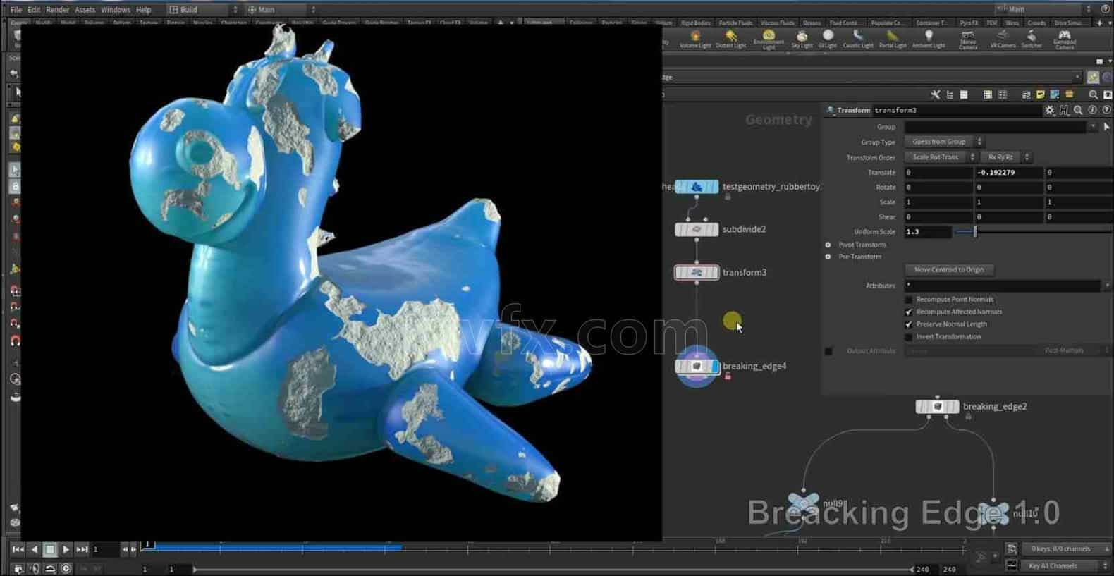Uncheck Preserve Normal Length
Image resolution: width=1114 pixels, height=576 pixels.
point(909,324)
